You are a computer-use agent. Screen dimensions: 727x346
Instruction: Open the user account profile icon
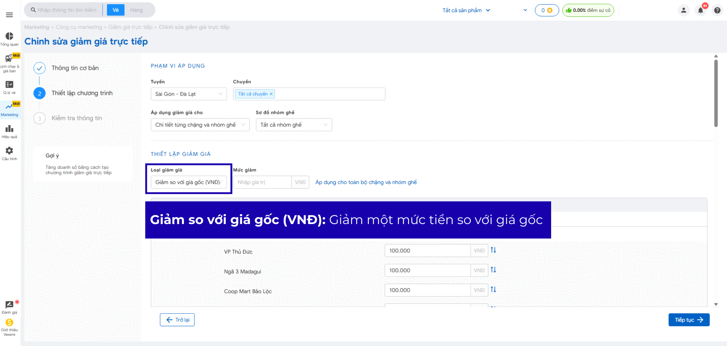[684, 10]
